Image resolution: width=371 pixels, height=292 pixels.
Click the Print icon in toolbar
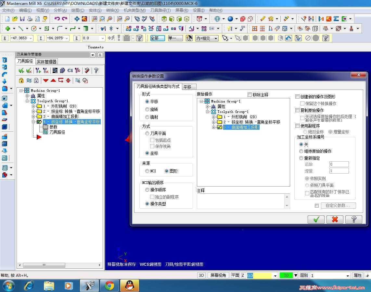[x=30, y=19]
